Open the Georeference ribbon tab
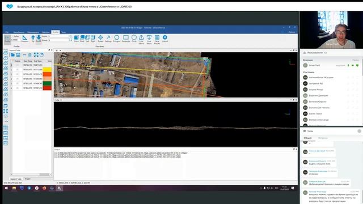The height and width of the screenshot is (204, 363). tap(19, 32)
